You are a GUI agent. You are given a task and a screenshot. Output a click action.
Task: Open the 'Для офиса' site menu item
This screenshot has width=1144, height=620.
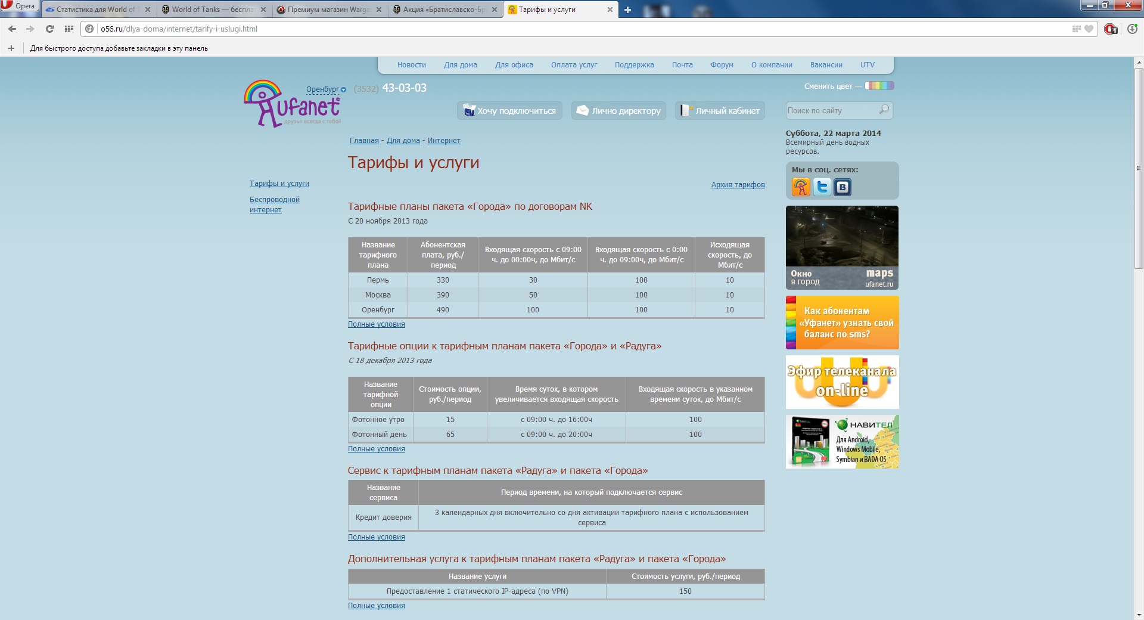514,65
